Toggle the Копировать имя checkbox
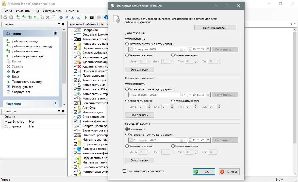 75,85
